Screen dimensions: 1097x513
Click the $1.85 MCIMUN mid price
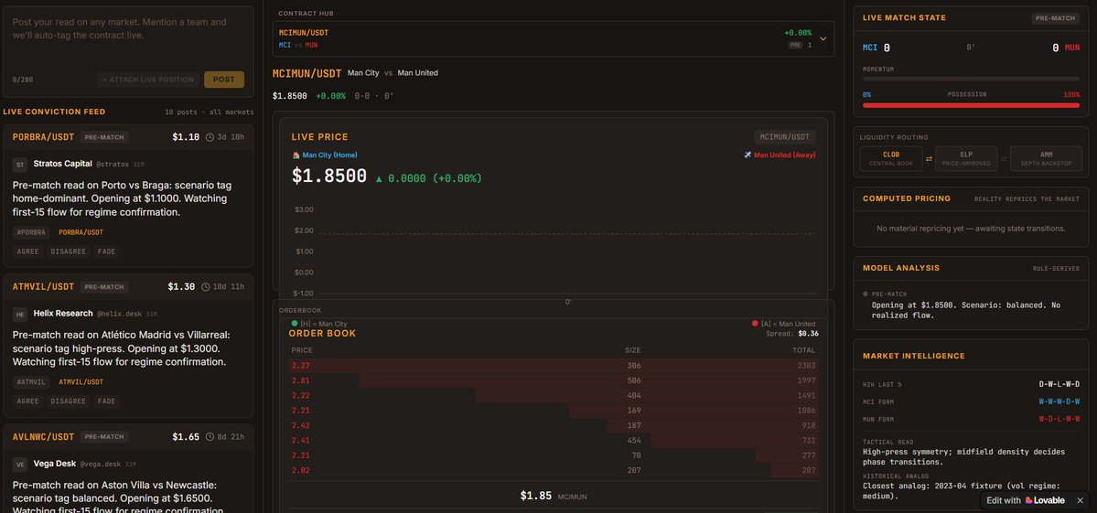click(x=554, y=496)
